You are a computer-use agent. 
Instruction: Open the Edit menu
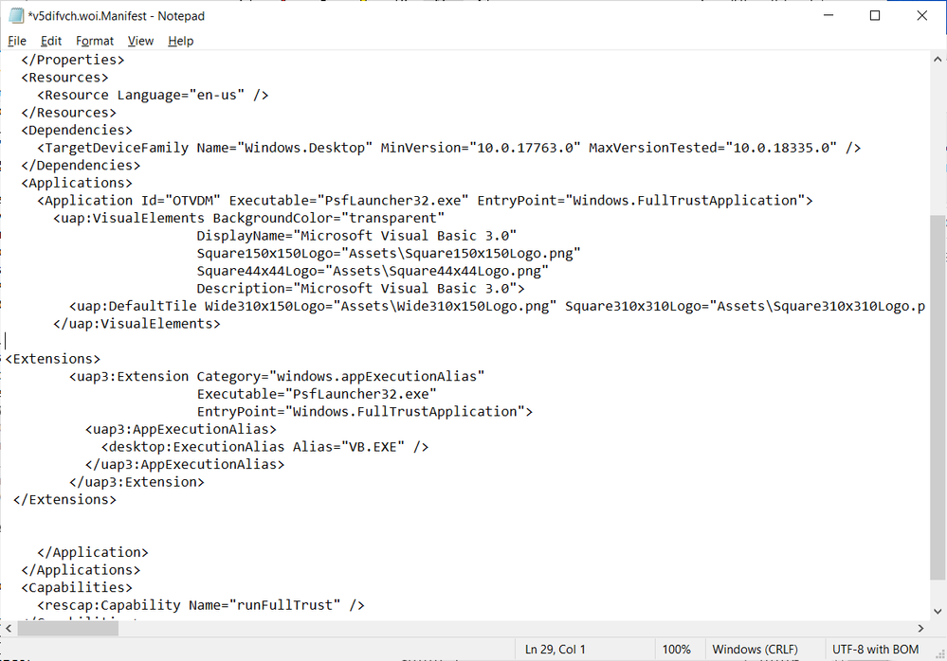tap(51, 41)
